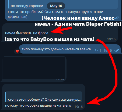This screenshot has height=112, width=122.
Task: Select message 'потому что коровка вышла из чата'
Action: pyautogui.click(x=38, y=106)
